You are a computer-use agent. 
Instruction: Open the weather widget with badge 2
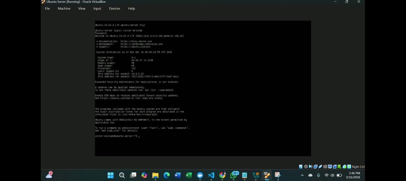point(49,175)
